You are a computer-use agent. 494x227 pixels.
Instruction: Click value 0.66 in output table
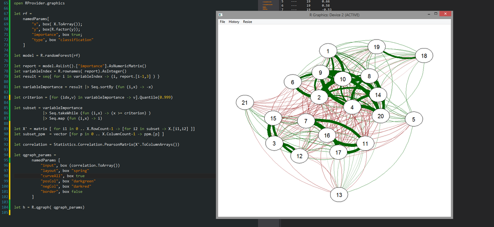tap(326, 2)
